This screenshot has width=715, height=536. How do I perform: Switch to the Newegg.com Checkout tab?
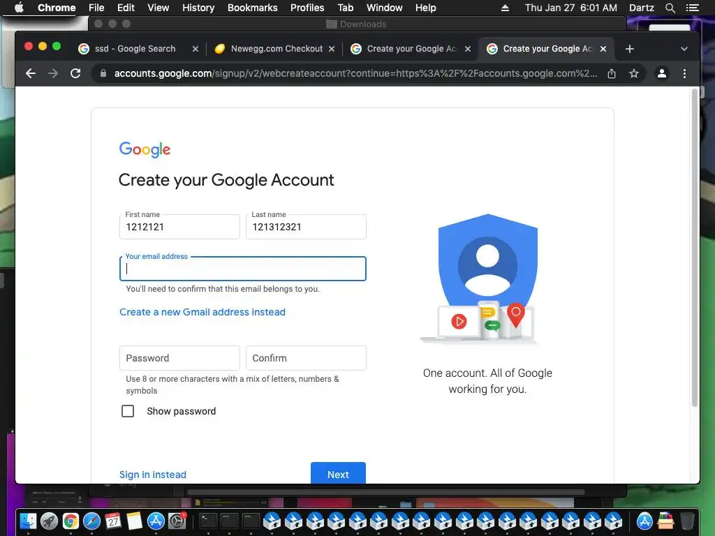pyautogui.click(x=277, y=49)
